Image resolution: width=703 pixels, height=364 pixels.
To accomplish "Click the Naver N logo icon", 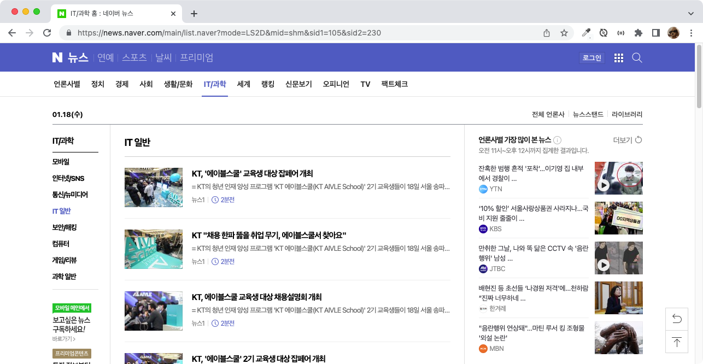I will [x=57, y=57].
